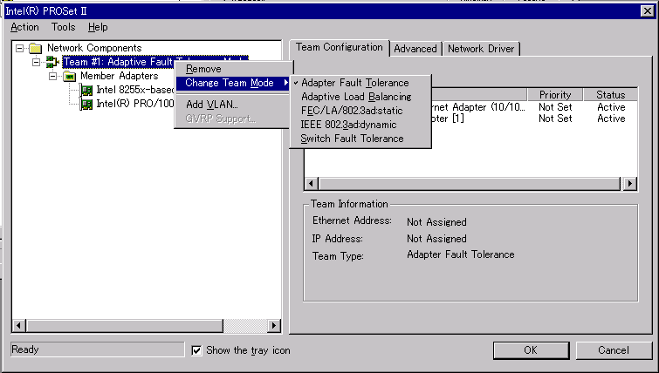Open the Network Driver tab
Screen dimensions: 659x373
point(482,49)
